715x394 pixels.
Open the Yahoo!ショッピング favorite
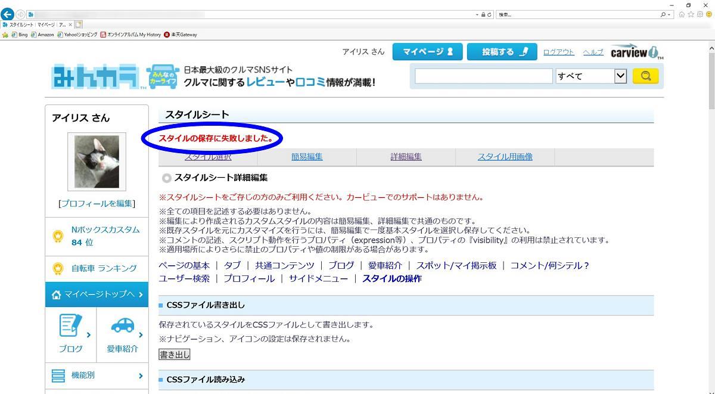77,35
